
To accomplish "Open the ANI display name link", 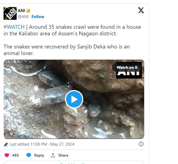I will tap(21, 11).
